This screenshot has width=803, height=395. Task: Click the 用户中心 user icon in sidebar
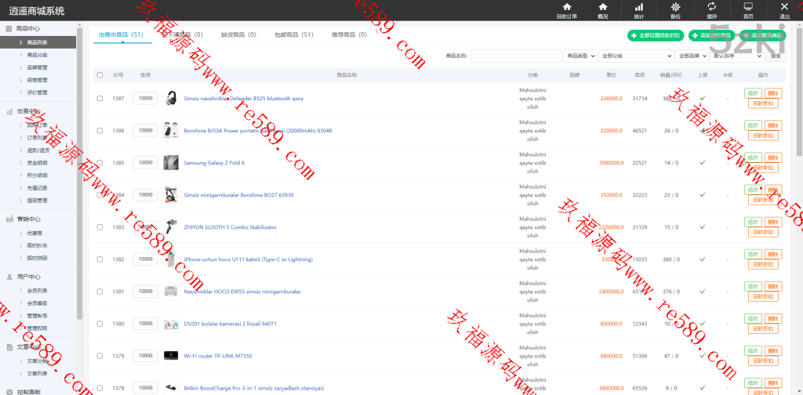(x=9, y=277)
